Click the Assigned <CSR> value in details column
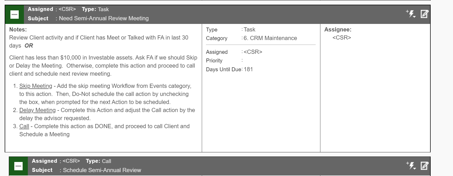This screenshot has width=453, height=176. (253, 52)
